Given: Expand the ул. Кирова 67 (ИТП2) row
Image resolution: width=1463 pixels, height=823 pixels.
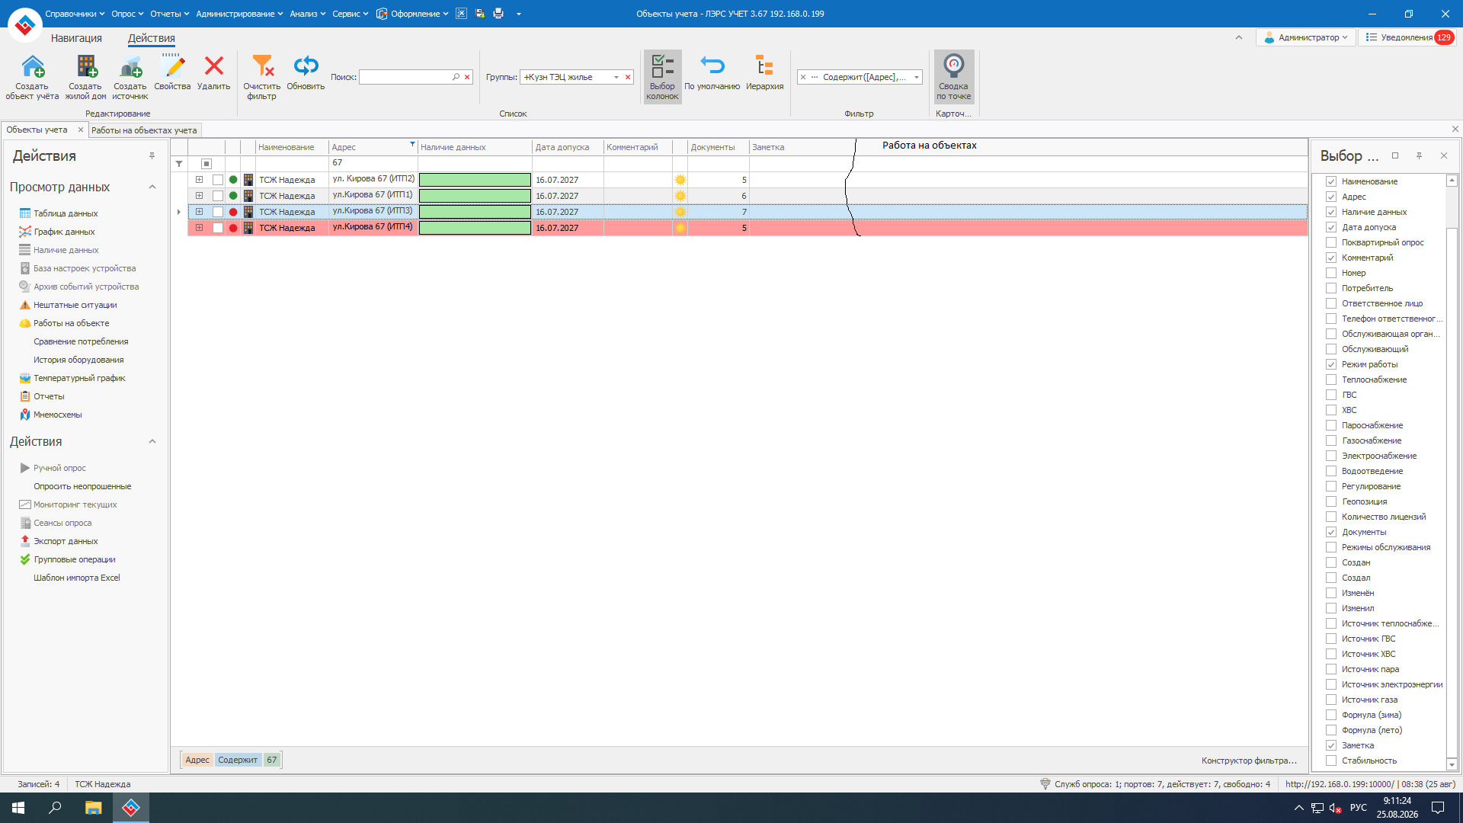Looking at the screenshot, I should pyautogui.click(x=199, y=180).
